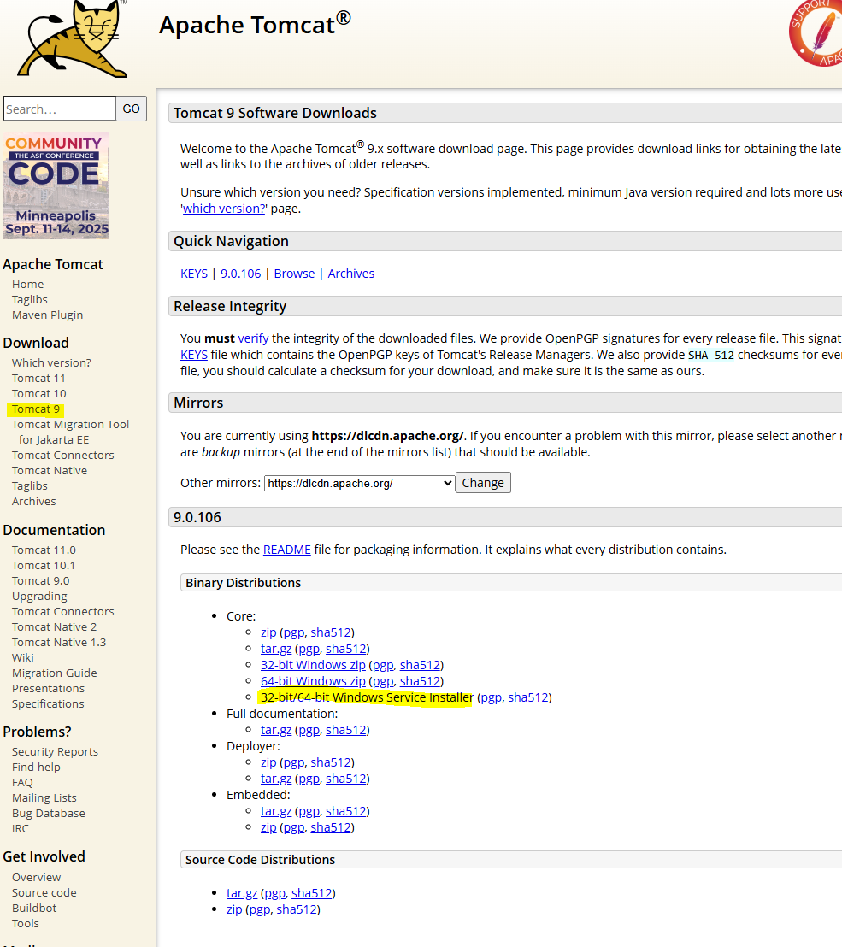Download Source Code zip
The image size is (842, 947).
point(234,909)
